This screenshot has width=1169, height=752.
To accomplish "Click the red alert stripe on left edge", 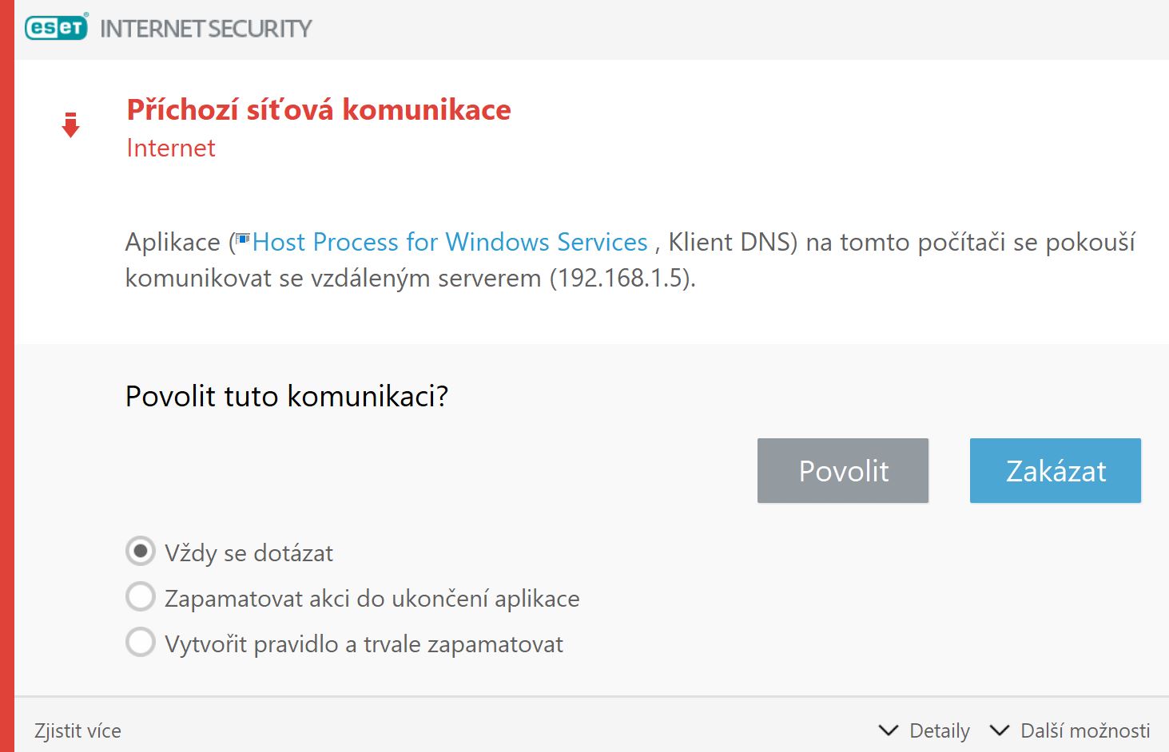I will coord(7,376).
